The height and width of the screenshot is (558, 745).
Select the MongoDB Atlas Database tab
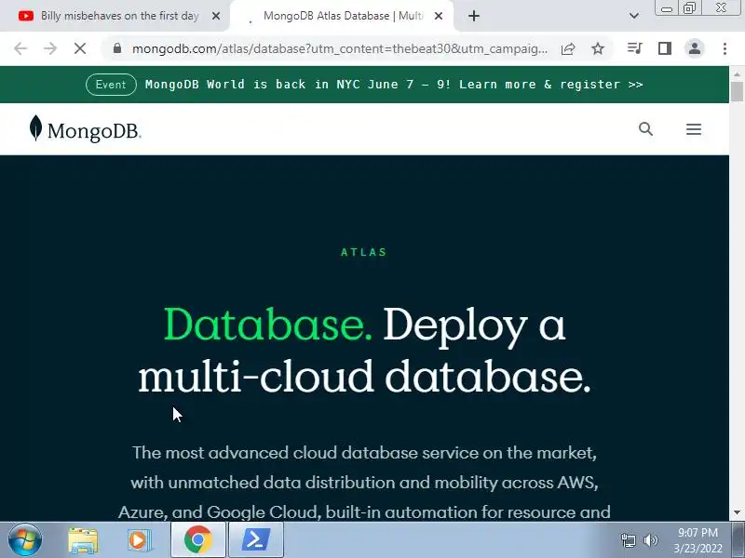342,16
